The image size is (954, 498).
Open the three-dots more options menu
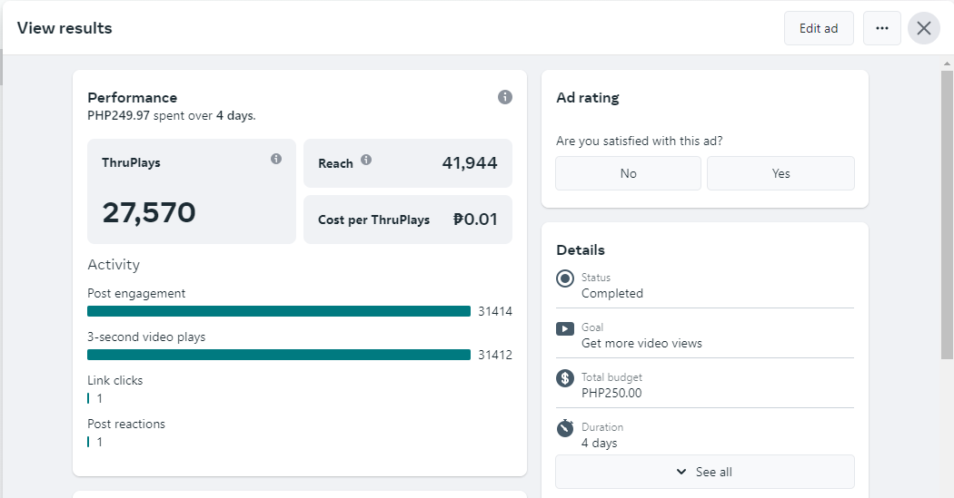pos(881,28)
